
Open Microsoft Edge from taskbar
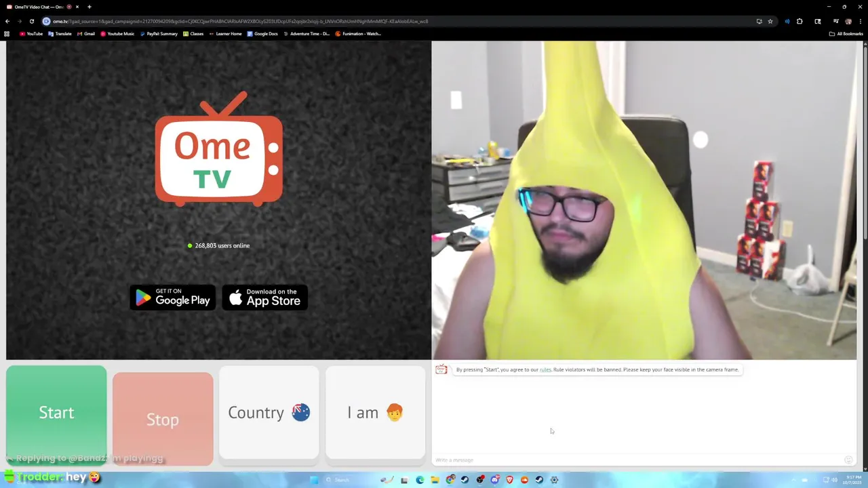pyautogui.click(x=420, y=480)
